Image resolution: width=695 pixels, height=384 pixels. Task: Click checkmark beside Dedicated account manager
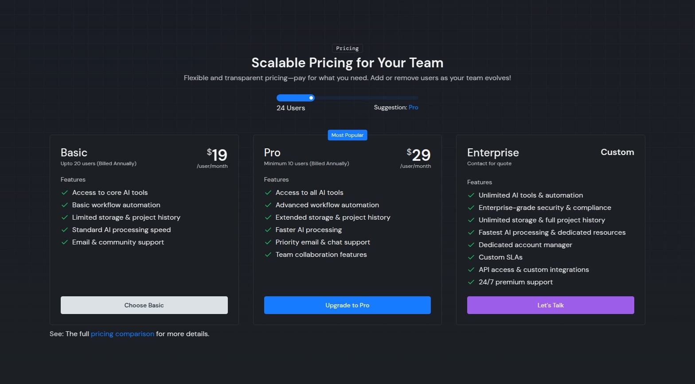471,245
